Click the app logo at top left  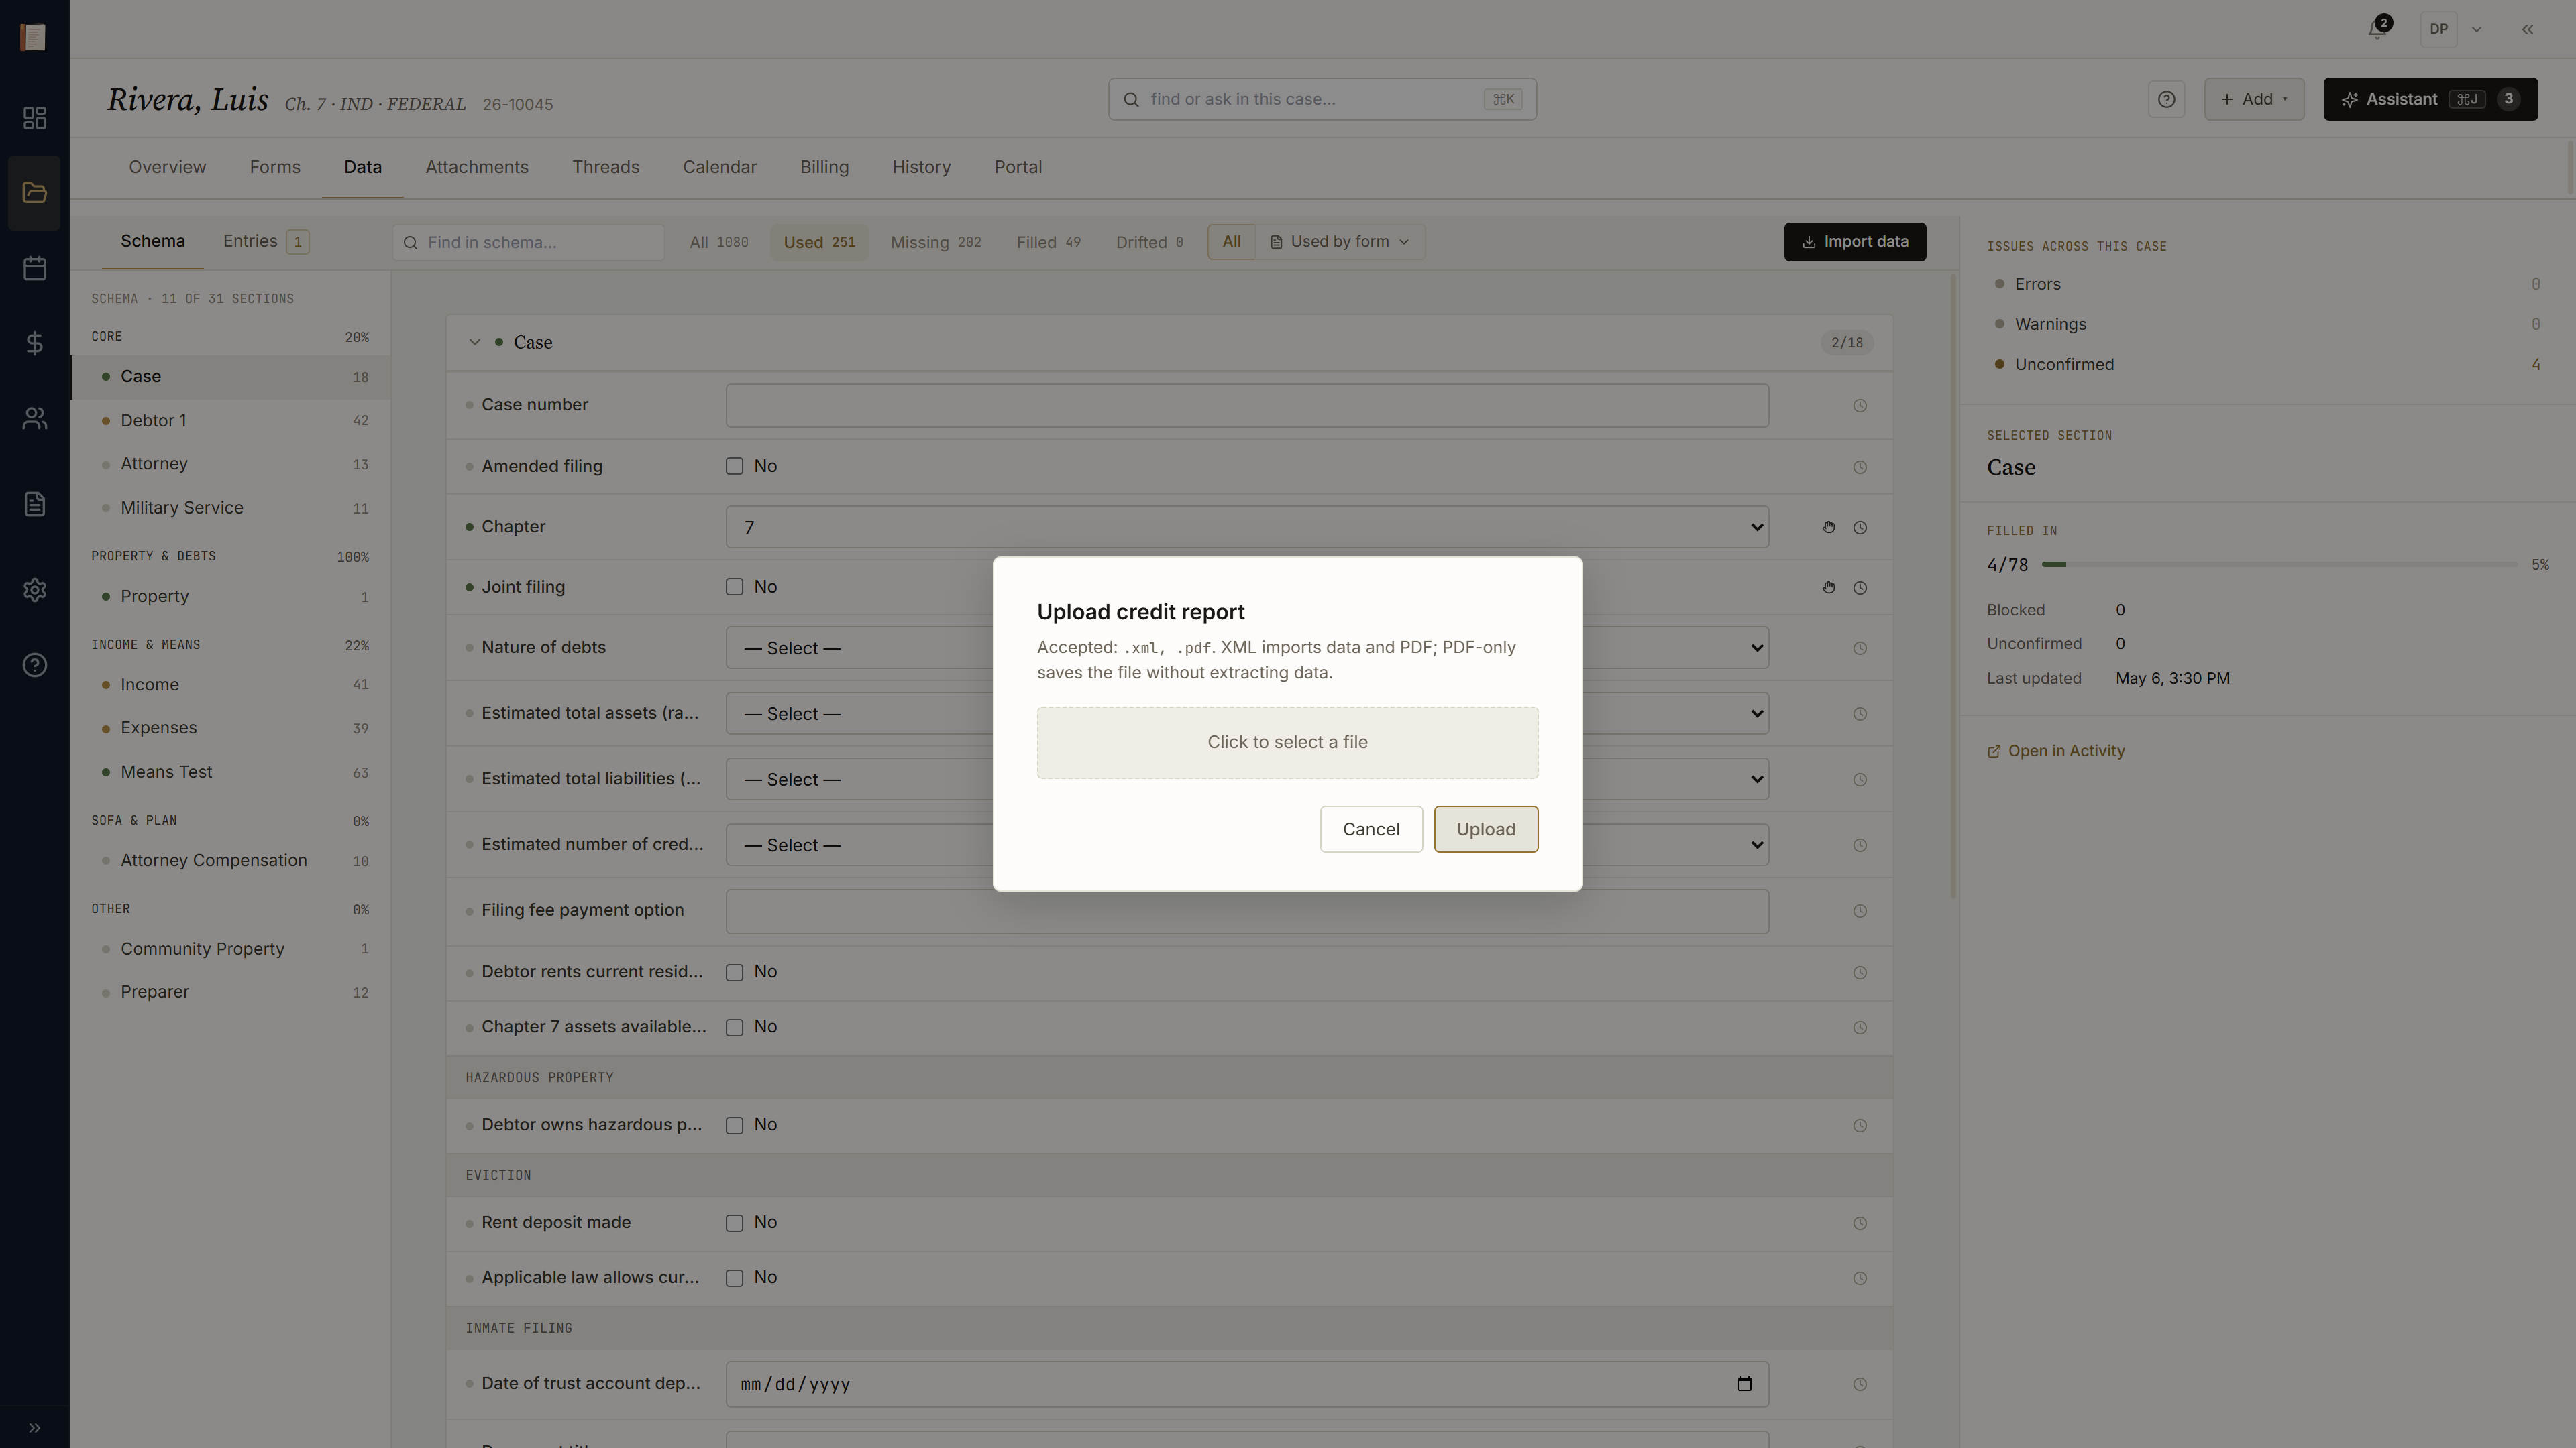pyautogui.click(x=33, y=37)
